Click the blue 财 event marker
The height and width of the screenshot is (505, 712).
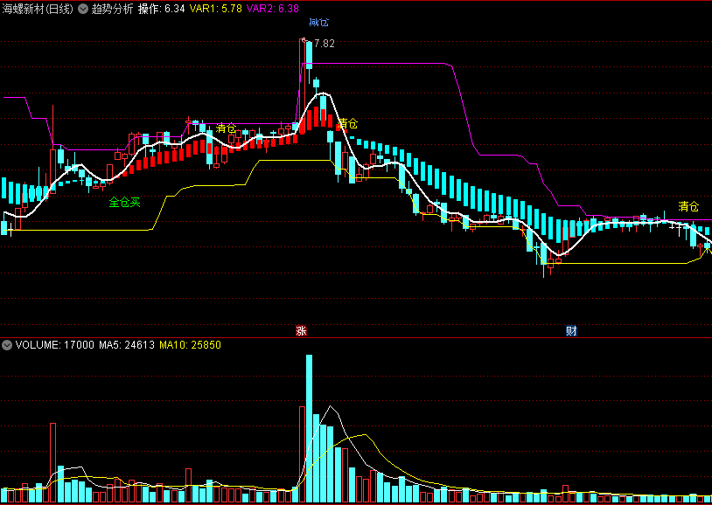[572, 330]
